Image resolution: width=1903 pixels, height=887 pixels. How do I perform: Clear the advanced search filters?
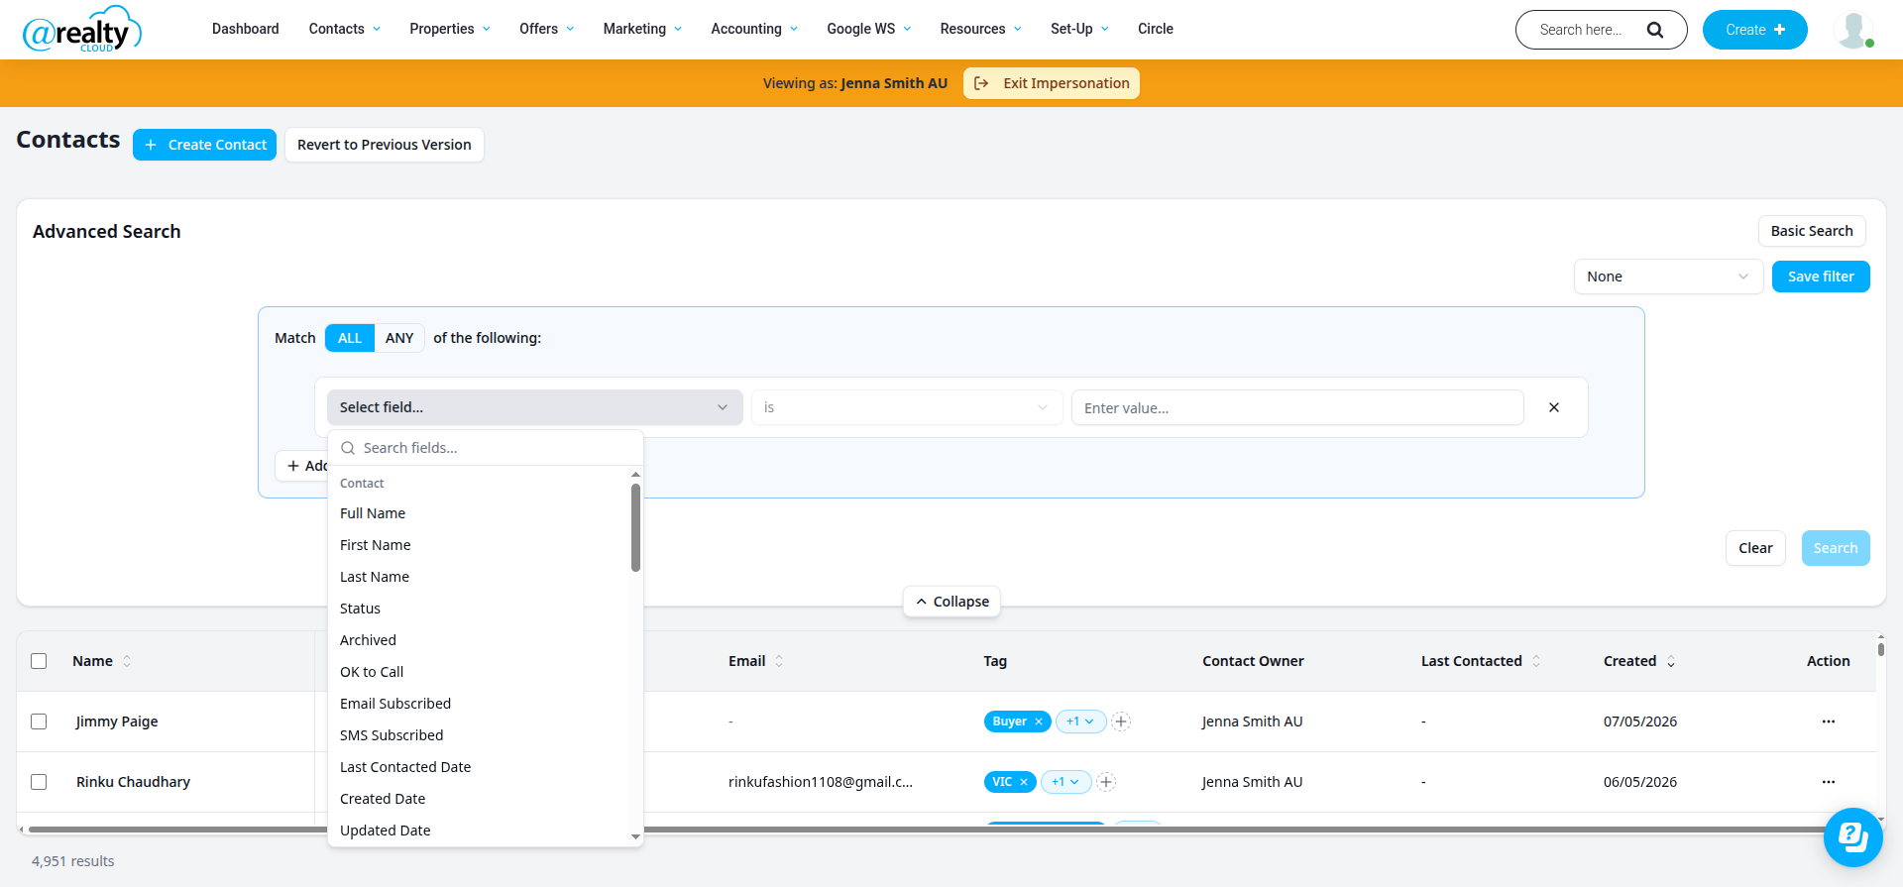(1755, 548)
